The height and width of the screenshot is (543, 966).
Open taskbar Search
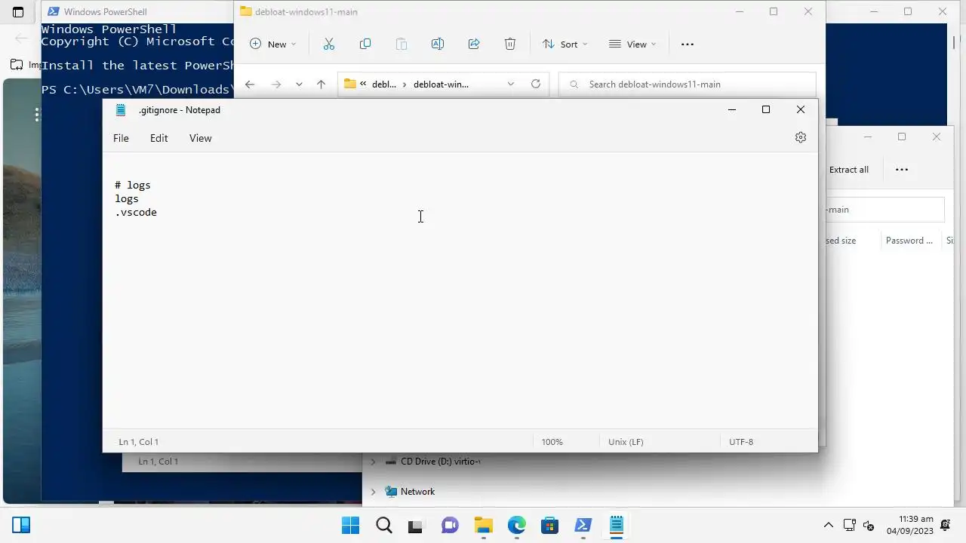[x=384, y=525]
